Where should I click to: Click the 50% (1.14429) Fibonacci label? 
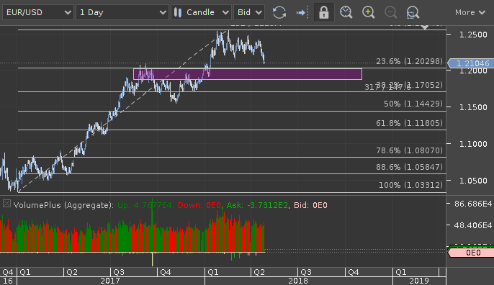(x=413, y=104)
